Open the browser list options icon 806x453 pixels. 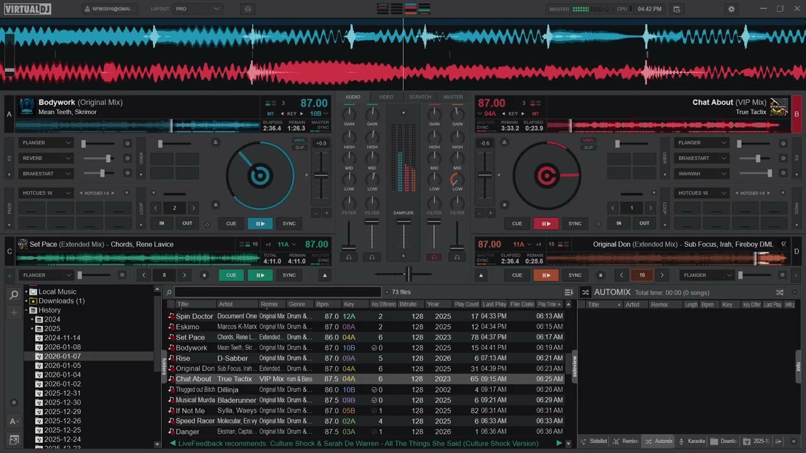[569, 292]
